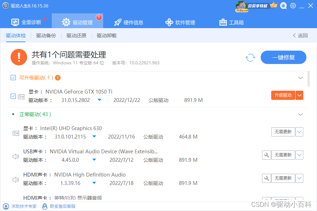Toggle the 可升级驱动 group checkbox
Image resolution: width=317 pixels, height=211 pixels.
click(x=13, y=78)
